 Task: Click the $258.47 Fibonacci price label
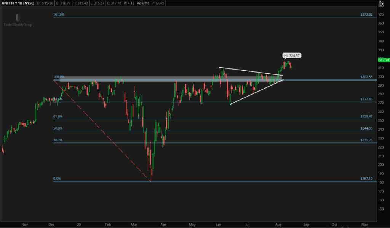pos(366,116)
